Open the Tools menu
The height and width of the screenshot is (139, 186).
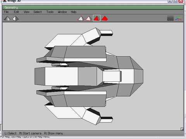(50, 12)
